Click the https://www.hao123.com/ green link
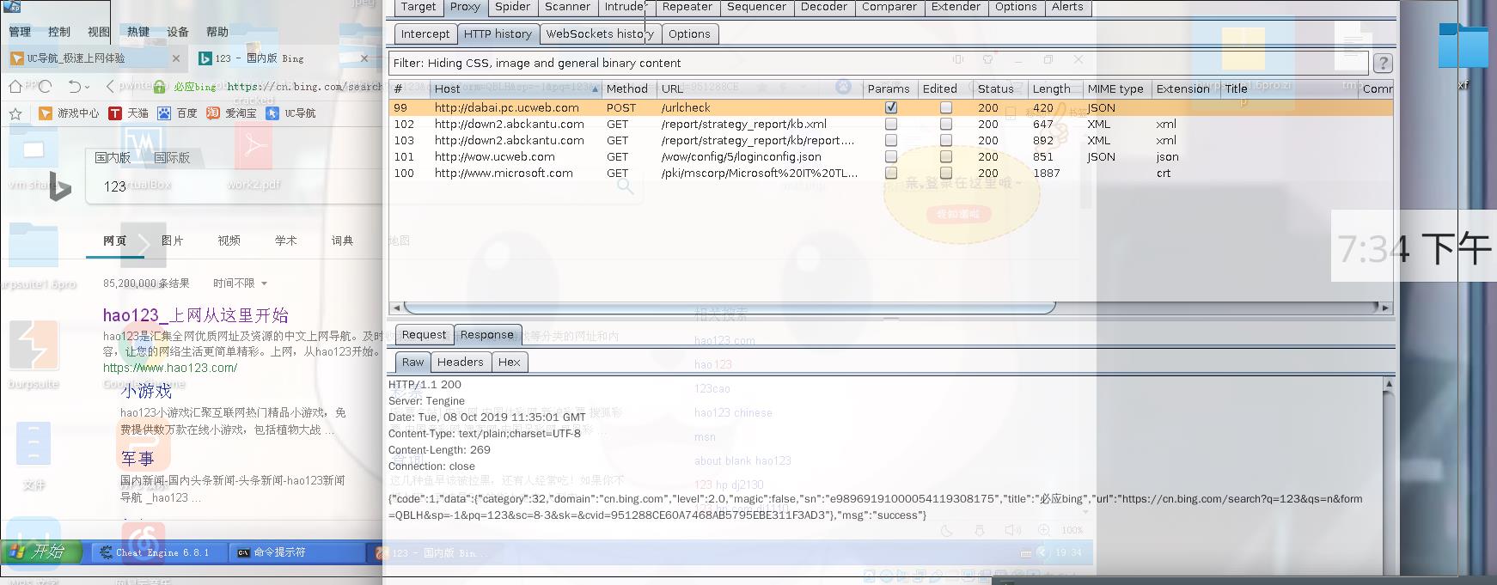Image resolution: width=1497 pixels, height=585 pixels. [x=170, y=368]
